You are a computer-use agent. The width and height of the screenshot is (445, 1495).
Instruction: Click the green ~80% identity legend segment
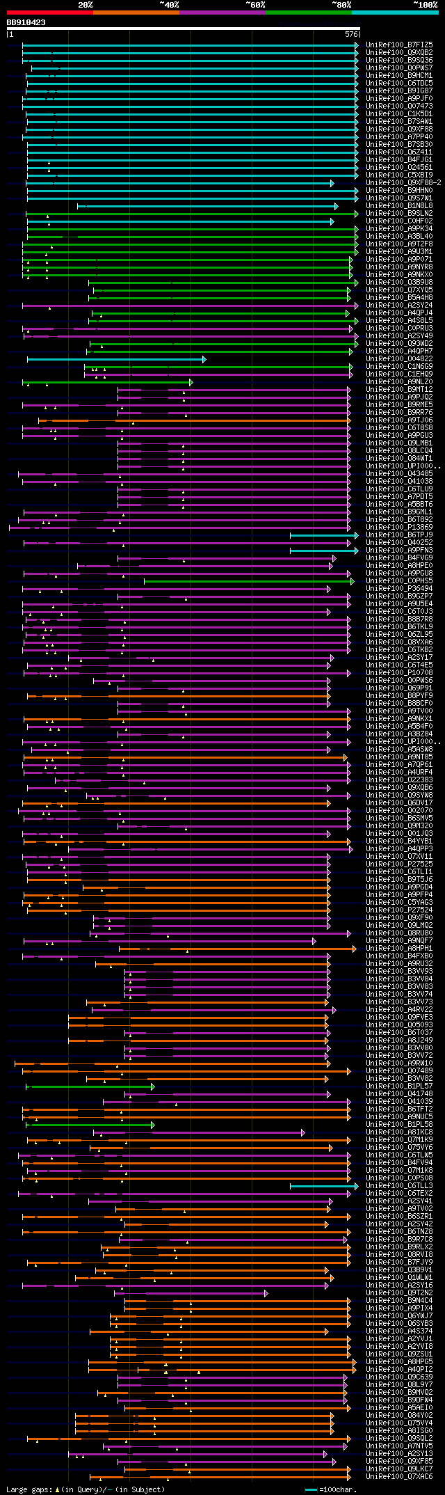309,13
